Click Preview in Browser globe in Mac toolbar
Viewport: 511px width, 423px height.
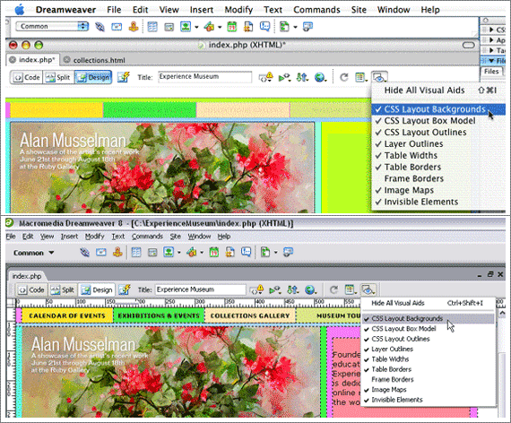pyautogui.click(x=321, y=78)
